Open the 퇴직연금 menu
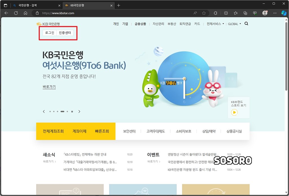This screenshot has height=196, width=289. tap(185, 24)
